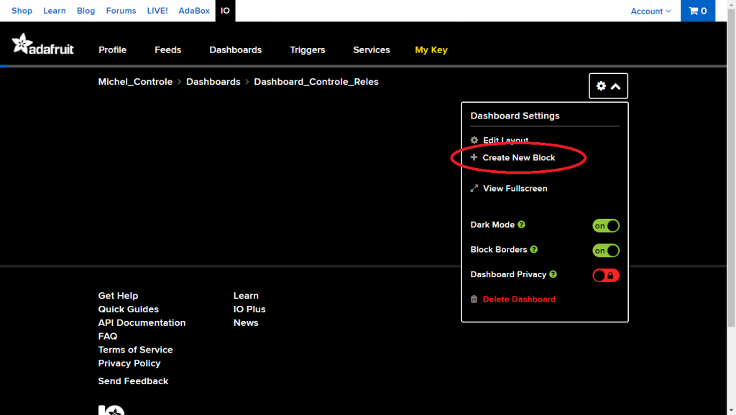This screenshot has height=415, width=736.
Task: Click Send Feedback
Action: tap(133, 381)
